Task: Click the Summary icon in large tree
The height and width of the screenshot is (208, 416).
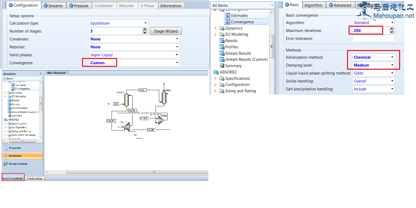Action: 222,66
